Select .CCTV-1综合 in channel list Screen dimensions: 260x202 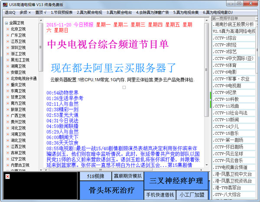[234, 38]
